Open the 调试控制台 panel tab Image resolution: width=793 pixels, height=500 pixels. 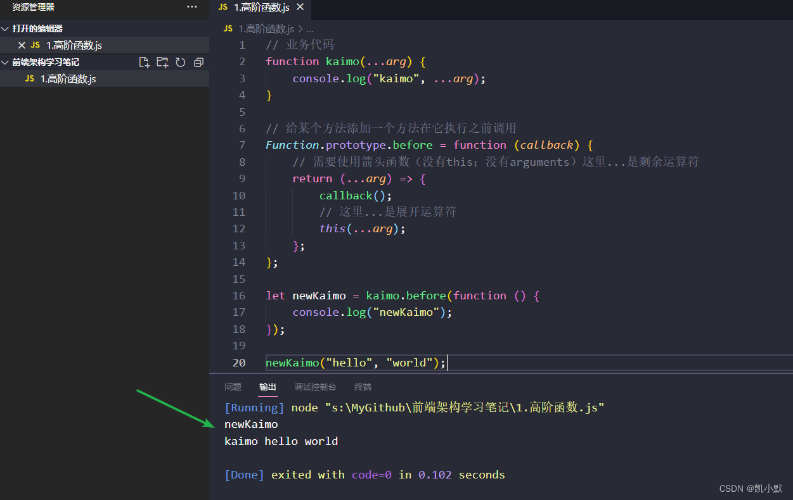[315, 387]
